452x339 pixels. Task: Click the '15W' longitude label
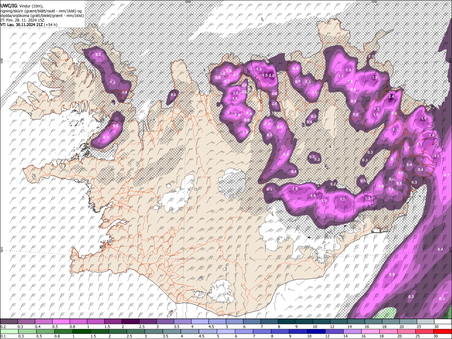coord(374,1)
